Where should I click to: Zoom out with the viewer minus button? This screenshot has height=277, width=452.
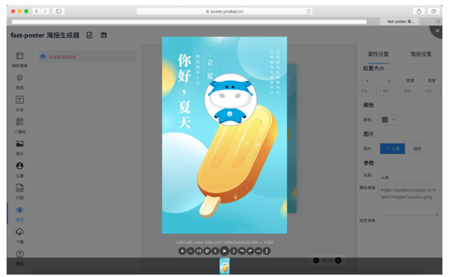click(x=190, y=251)
